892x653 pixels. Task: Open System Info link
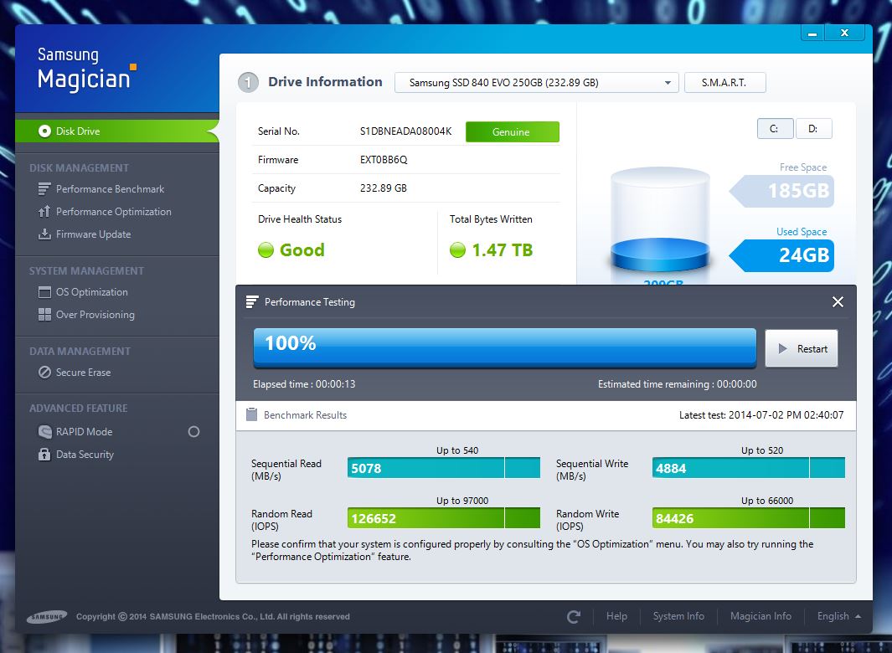click(678, 616)
